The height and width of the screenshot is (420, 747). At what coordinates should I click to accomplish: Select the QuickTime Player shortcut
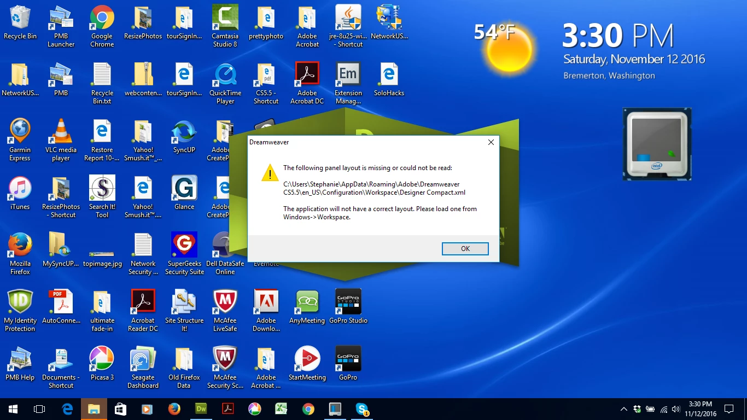coord(225,84)
